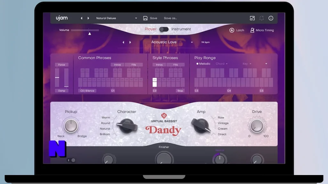The height and width of the screenshot is (184, 328).
Task: Open the dropdown arrow right of Key
Action: click(x=266, y=64)
